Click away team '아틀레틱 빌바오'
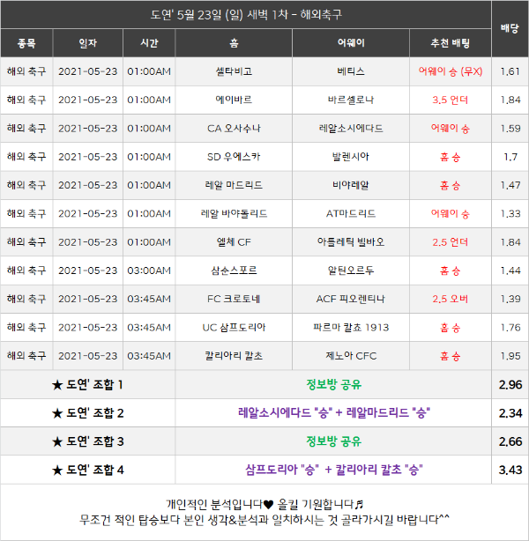 pyautogui.click(x=351, y=241)
